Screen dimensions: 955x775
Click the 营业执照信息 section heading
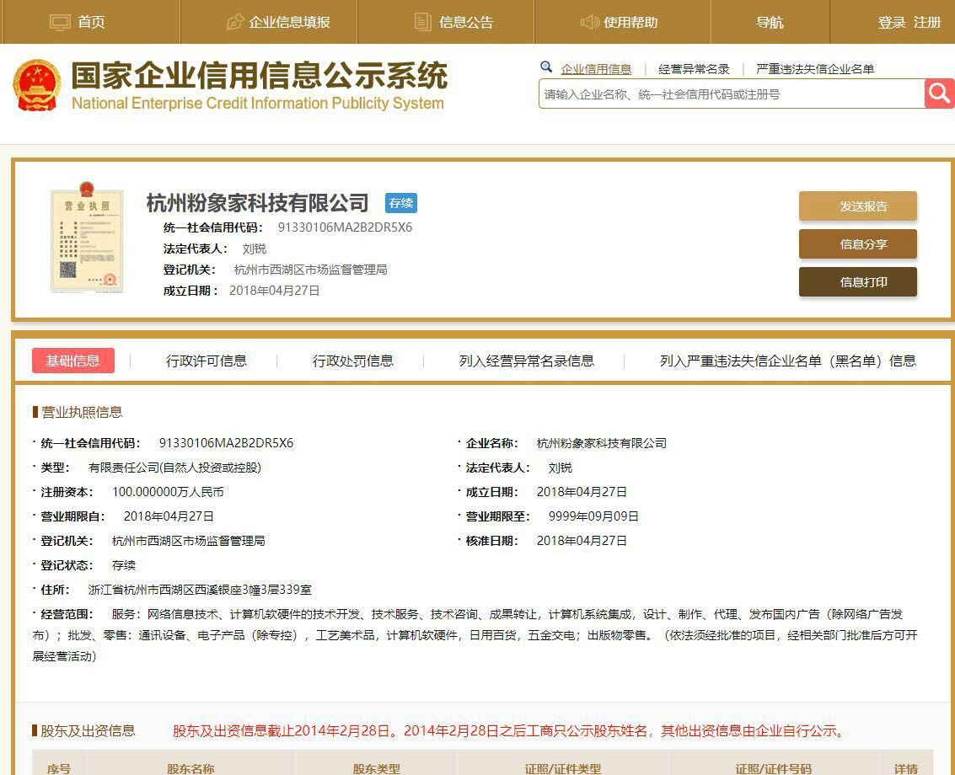pyautogui.click(x=82, y=412)
